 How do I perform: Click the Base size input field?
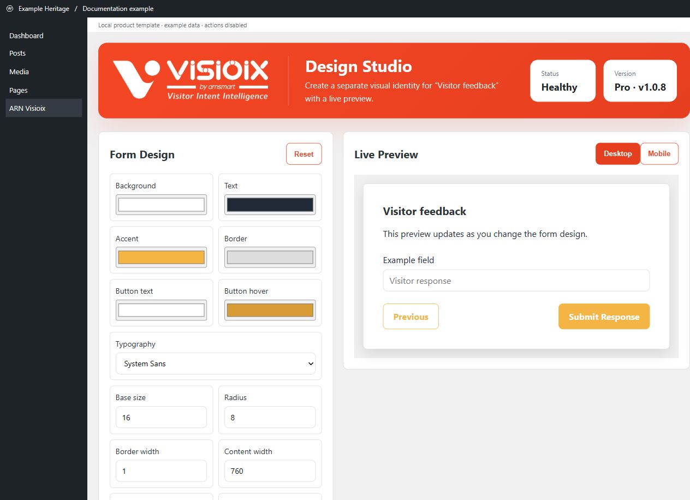click(x=161, y=417)
